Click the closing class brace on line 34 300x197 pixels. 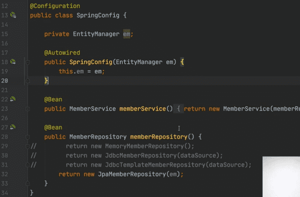[32, 193]
